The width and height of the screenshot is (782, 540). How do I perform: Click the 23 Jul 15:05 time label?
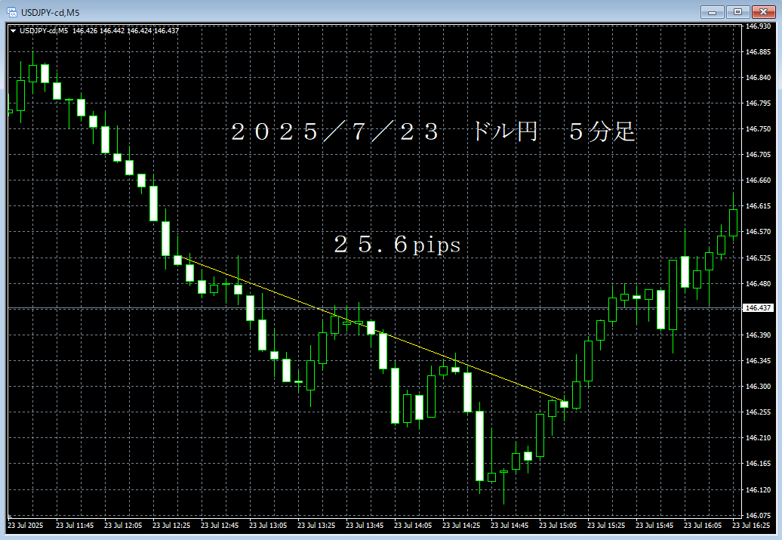click(558, 526)
